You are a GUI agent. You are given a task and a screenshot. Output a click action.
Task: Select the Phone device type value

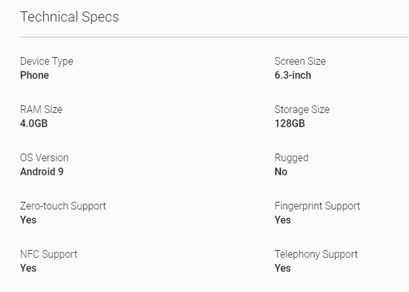[x=34, y=75]
